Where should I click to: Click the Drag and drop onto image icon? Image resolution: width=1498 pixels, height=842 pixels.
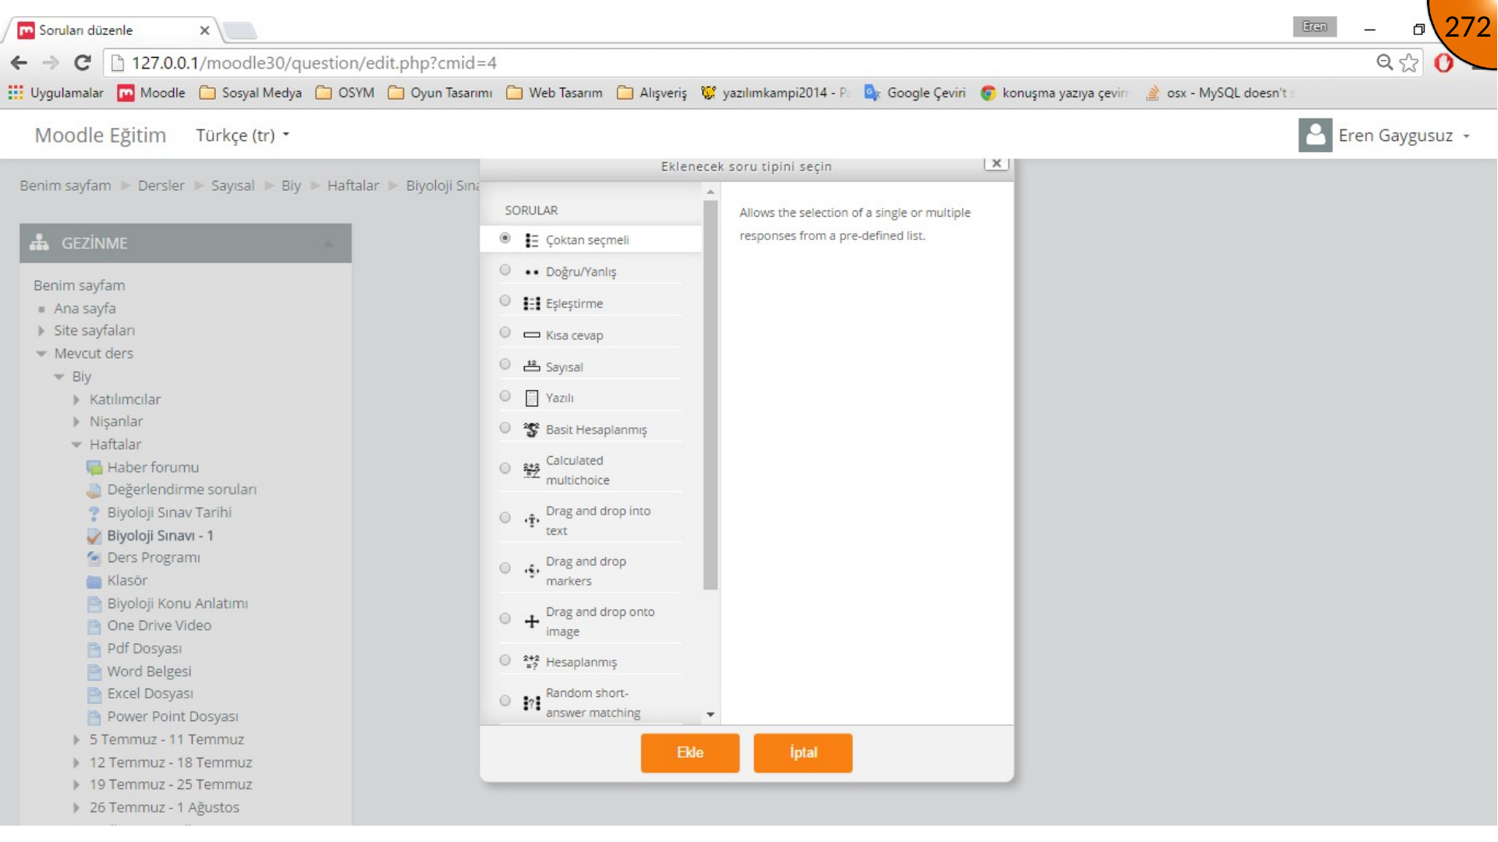pos(532,621)
